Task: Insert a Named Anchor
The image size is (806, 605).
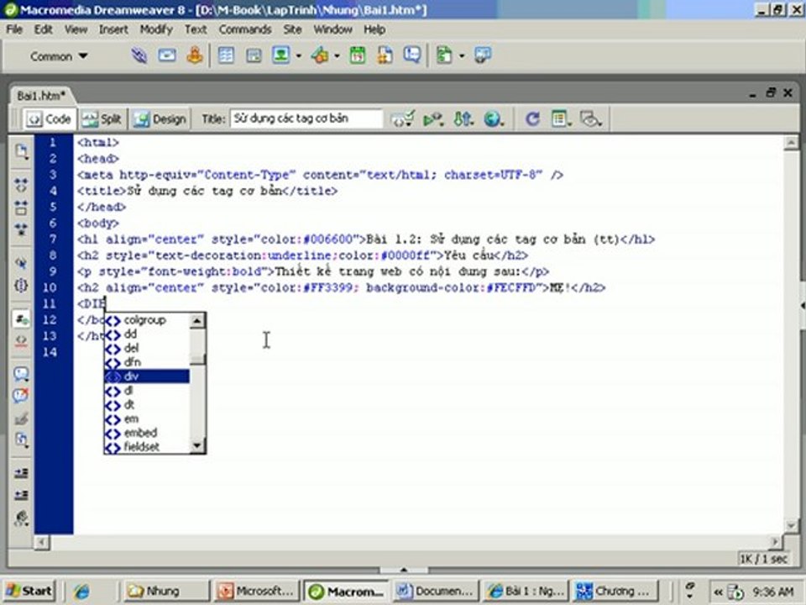Action: pos(195,55)
